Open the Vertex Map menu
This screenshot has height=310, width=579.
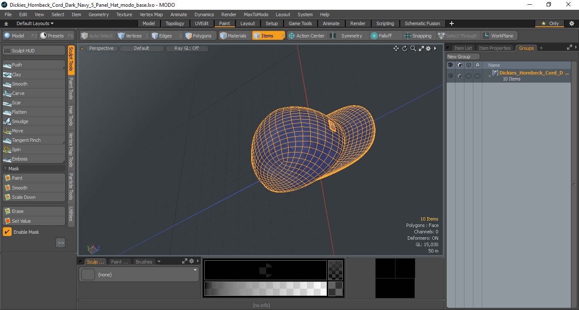[x=151, y=14]
